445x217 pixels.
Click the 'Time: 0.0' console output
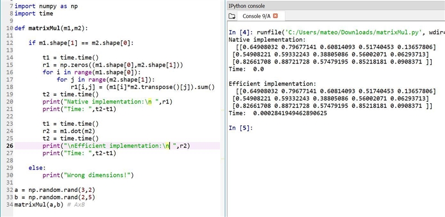tap(246, 69)
